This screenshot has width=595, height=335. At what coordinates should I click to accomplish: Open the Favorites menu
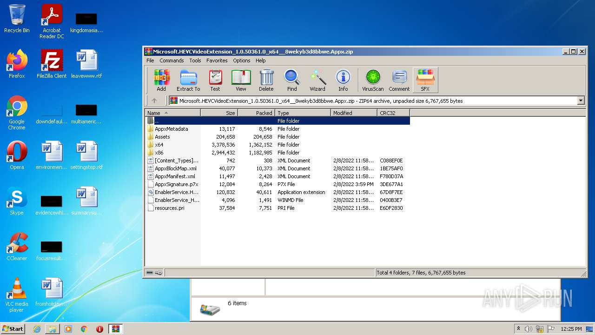[217, 60]
